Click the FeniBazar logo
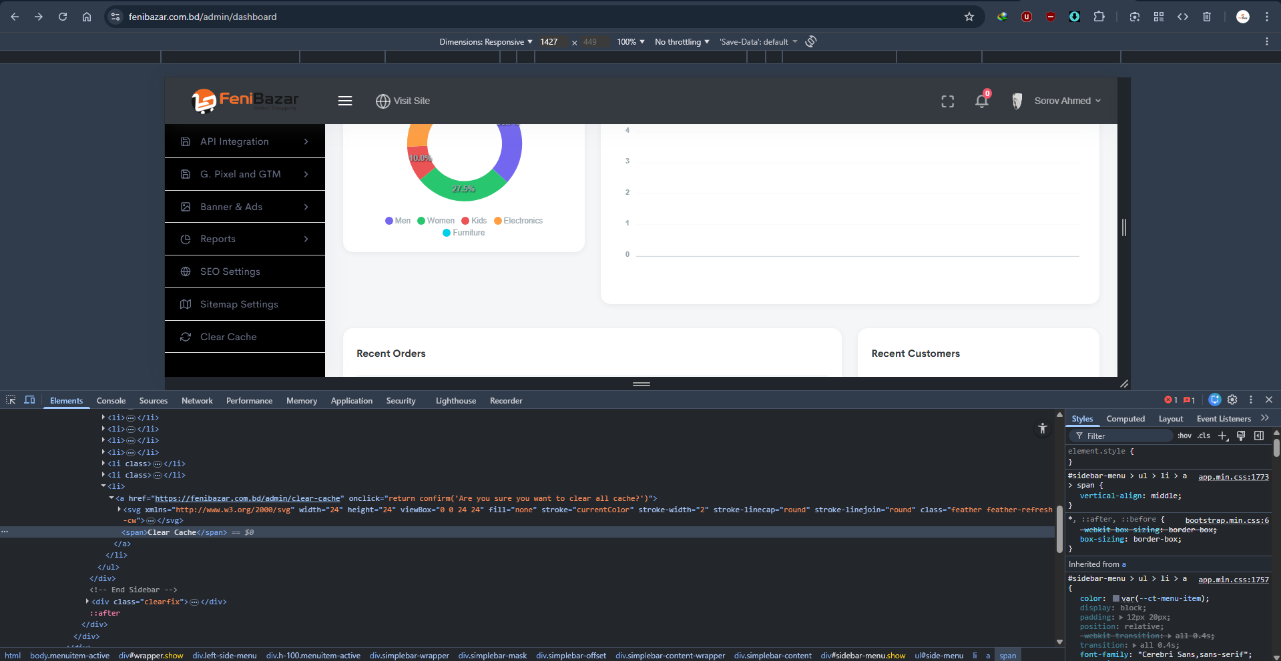 245,101
